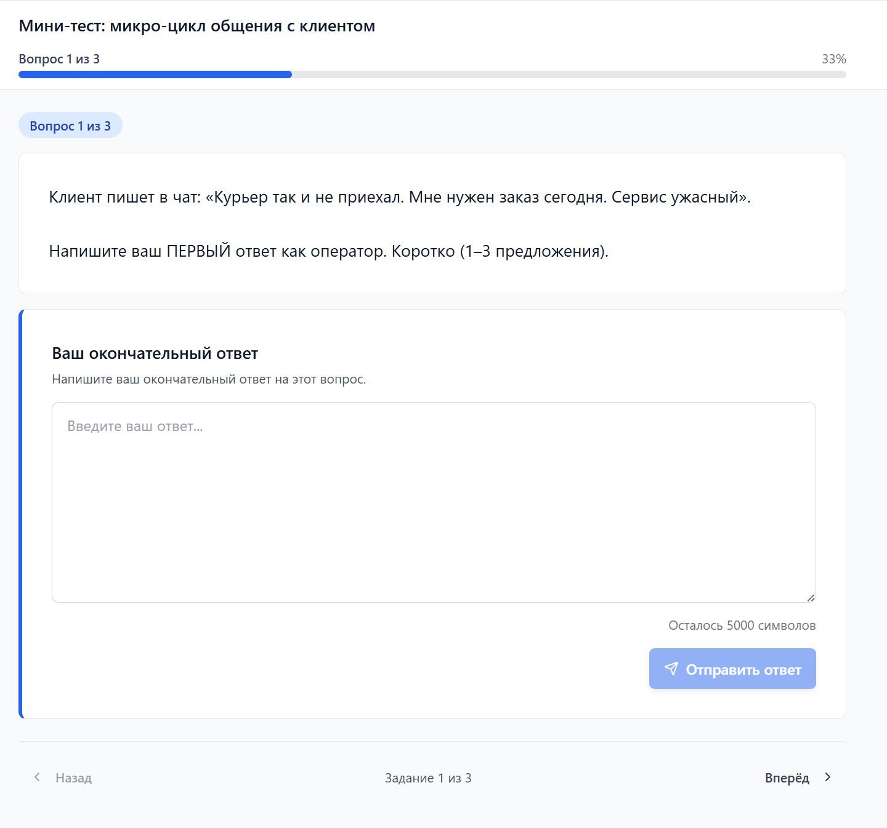Advance to next question with Вперёд
Screen dimensions: 887x828
787,778
